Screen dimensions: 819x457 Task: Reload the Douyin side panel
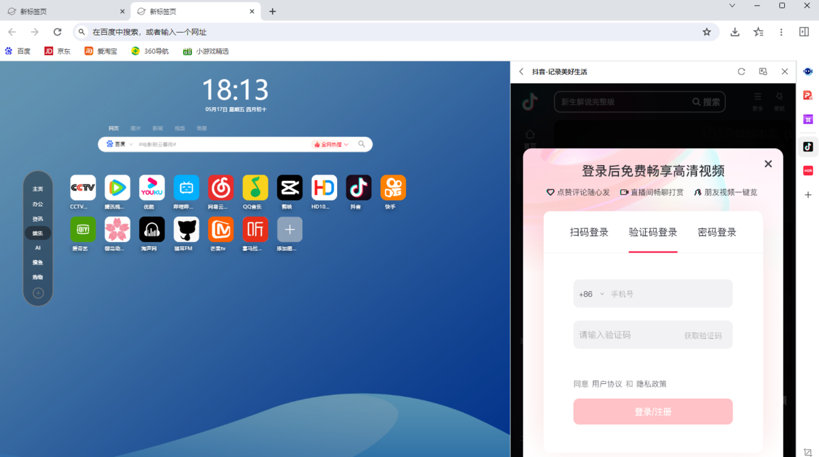pos(741,72)
